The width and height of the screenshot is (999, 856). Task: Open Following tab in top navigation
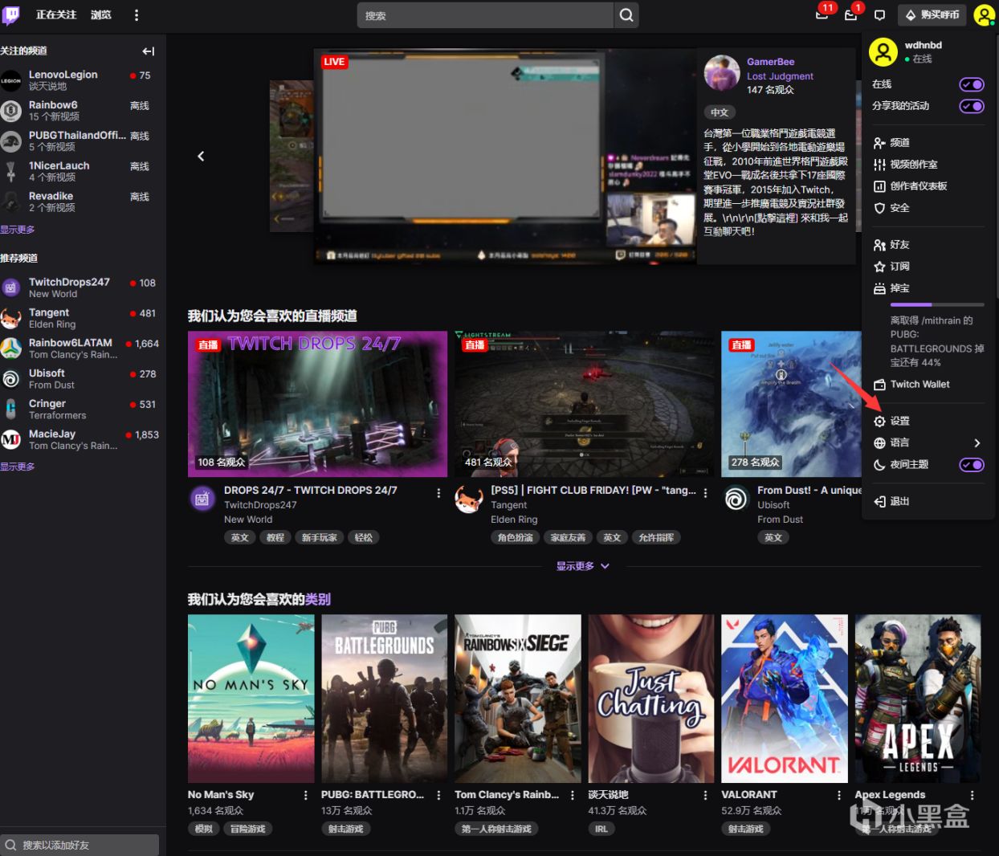click(x=56, y=14)
